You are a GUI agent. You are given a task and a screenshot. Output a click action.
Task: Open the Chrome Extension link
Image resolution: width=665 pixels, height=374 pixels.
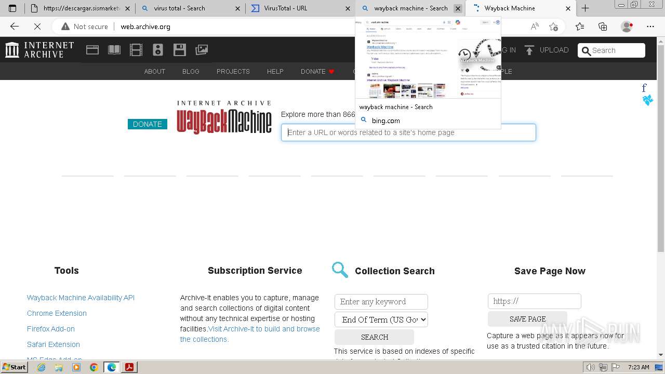[57, 313]
